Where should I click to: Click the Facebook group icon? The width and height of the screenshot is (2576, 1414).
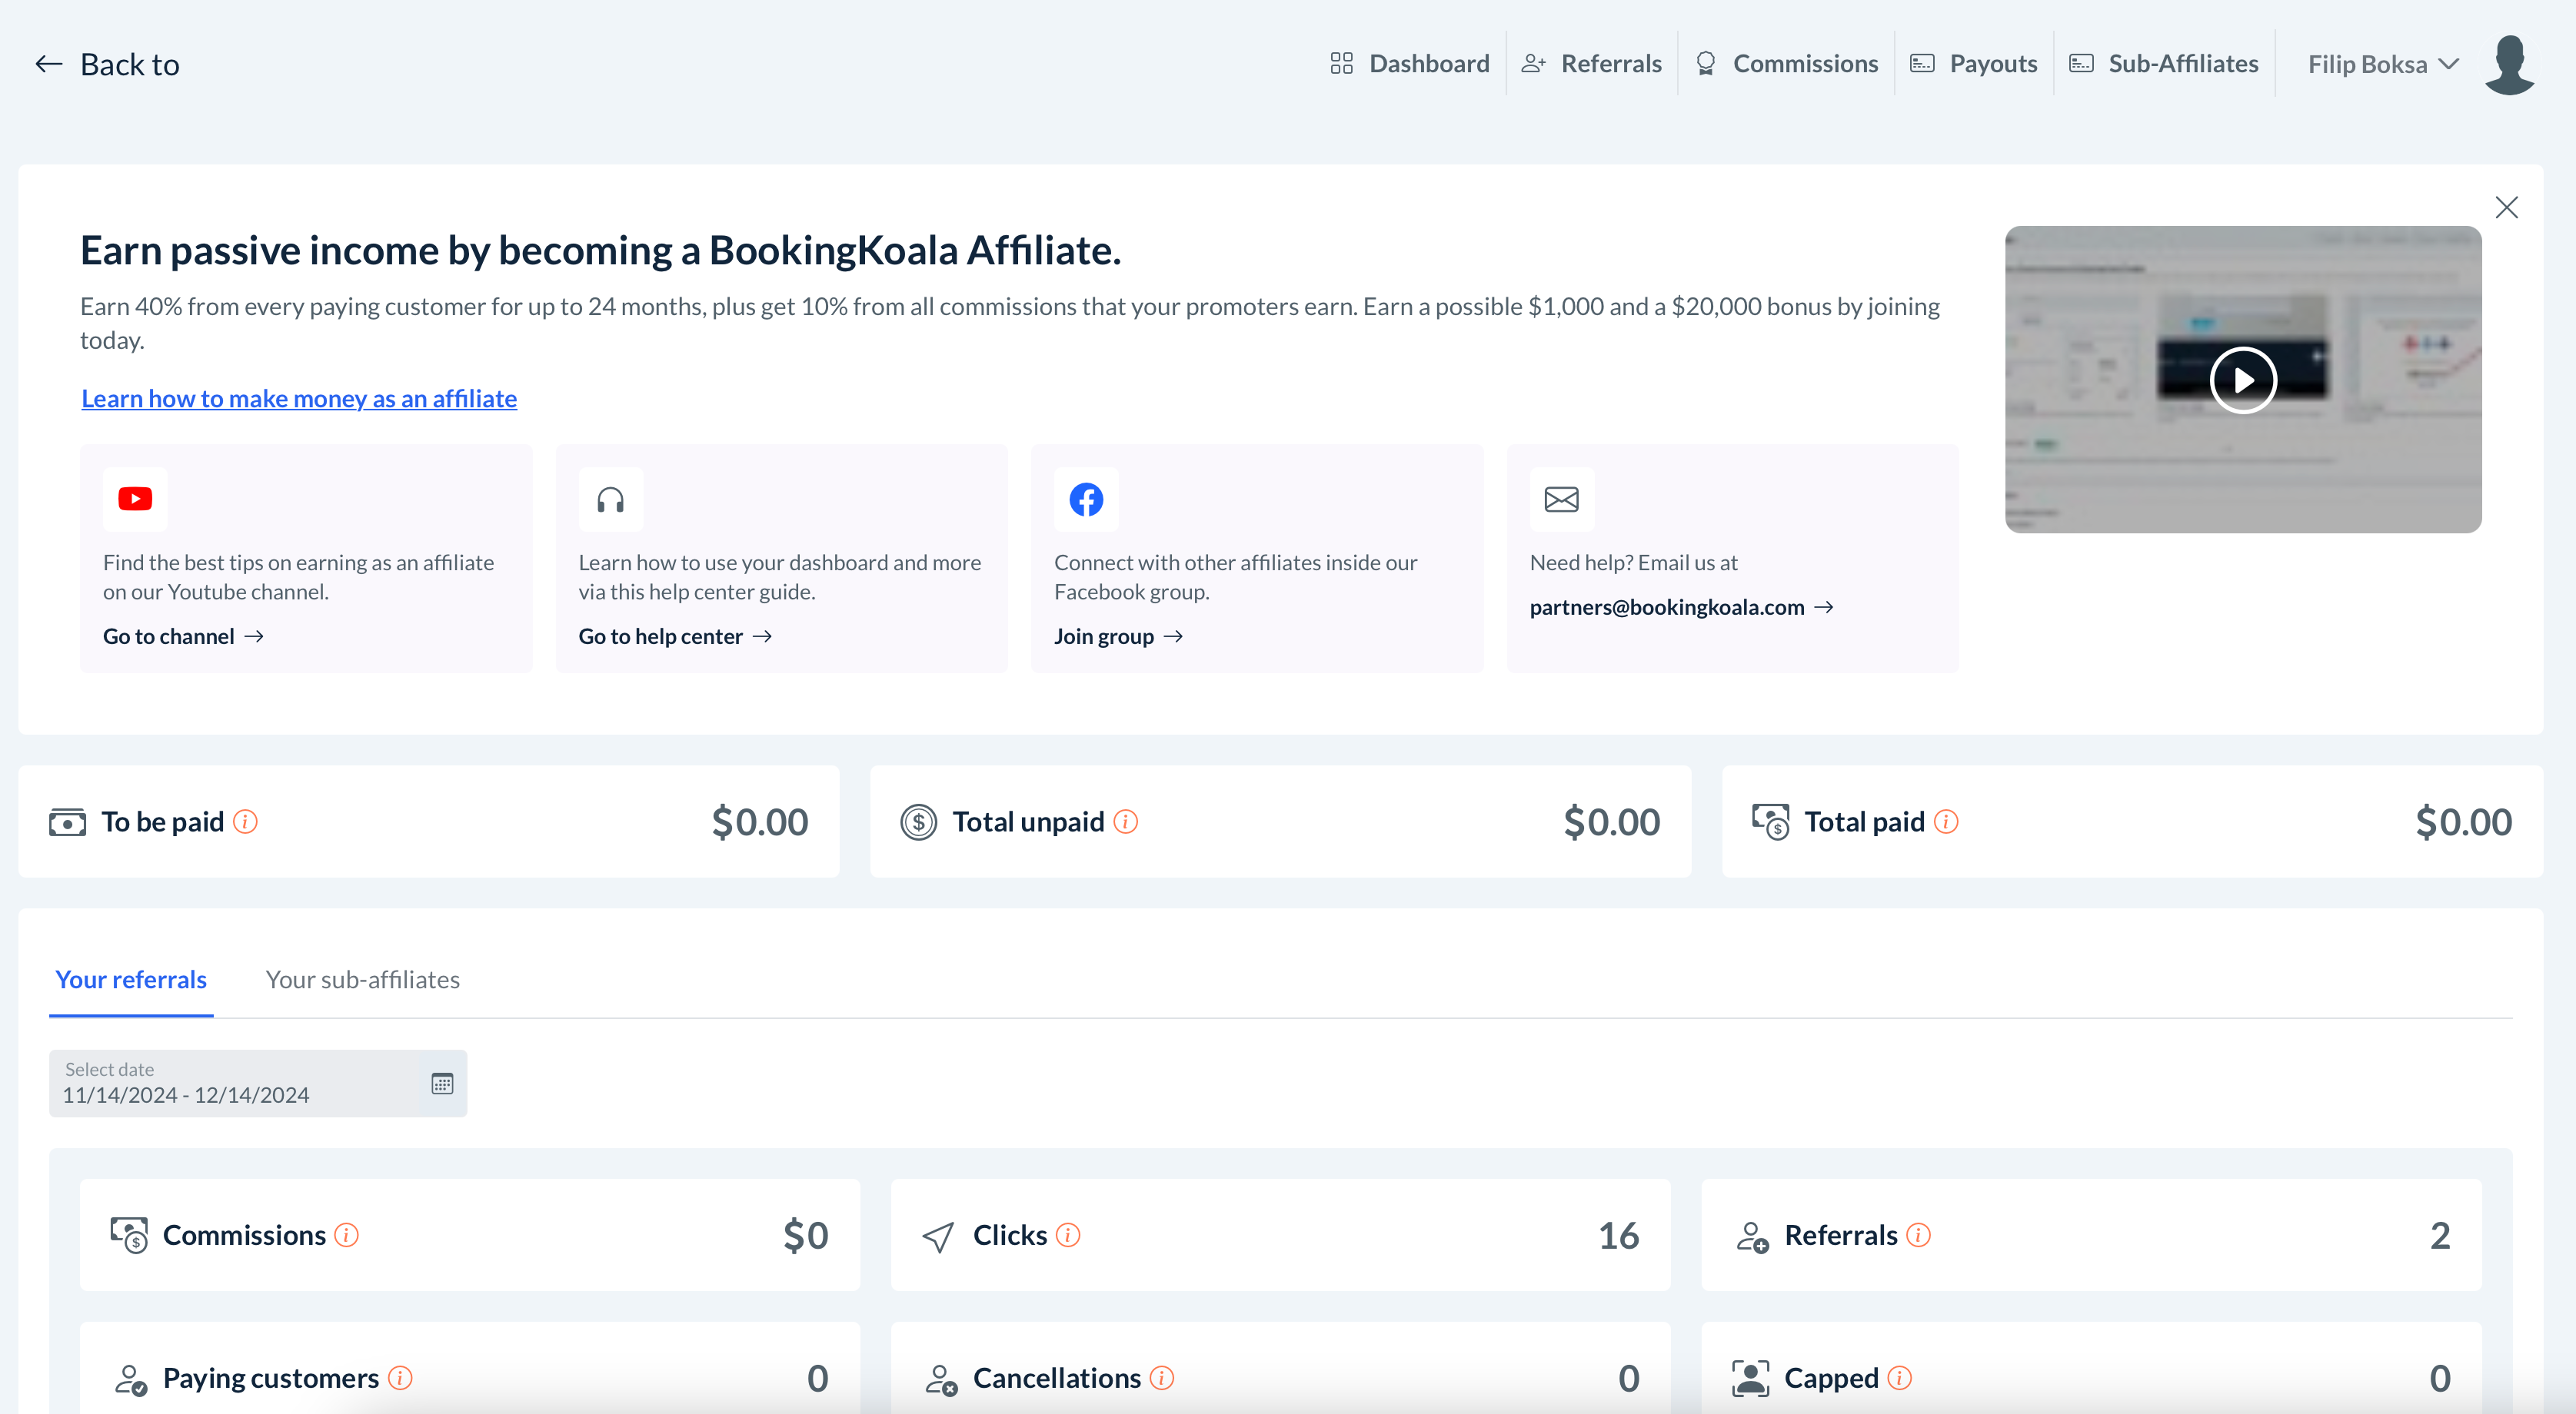coord(1086,498)
